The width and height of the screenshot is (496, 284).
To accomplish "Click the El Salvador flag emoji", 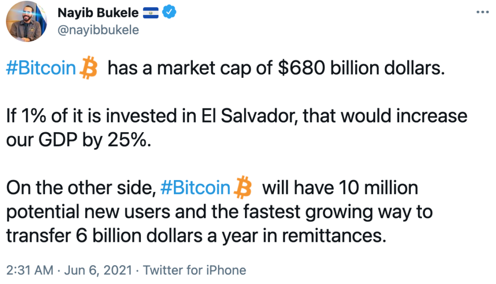I will point(151,13).
